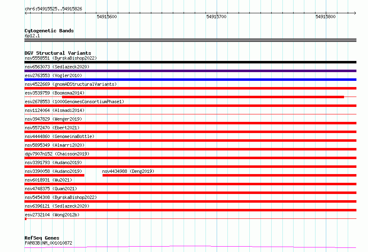
Task: Click variant label nsv6018931 (Wu2021)
Action: point(48,180)
